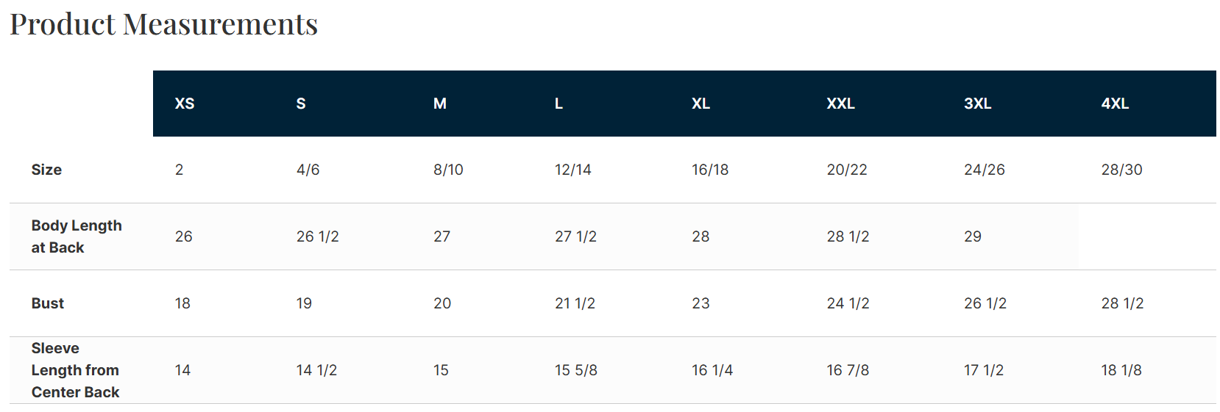Select the Bust value 21 1/2
The image size is (1220, 412).
point(575,303)
